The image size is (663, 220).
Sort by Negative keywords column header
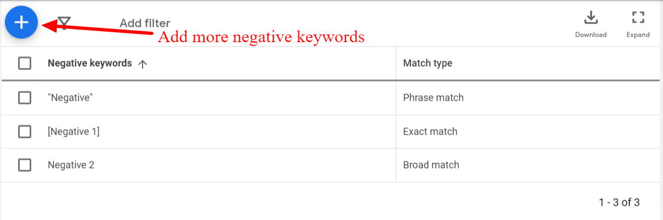pos(90,63)
